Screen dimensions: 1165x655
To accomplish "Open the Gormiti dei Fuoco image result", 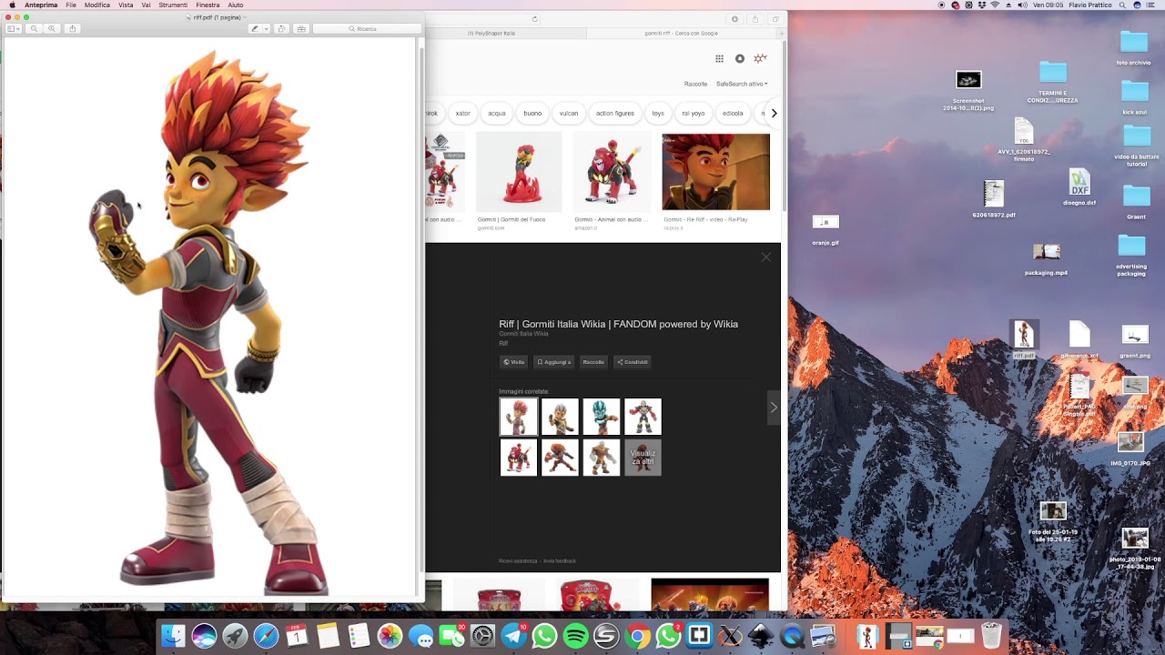I will tap(519, 171).
